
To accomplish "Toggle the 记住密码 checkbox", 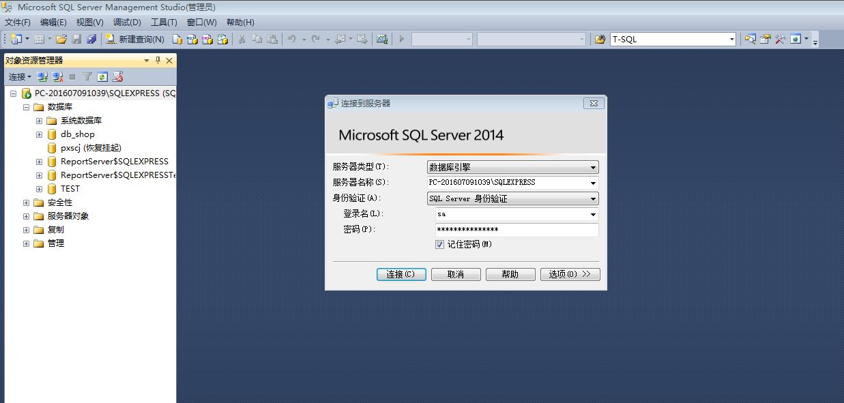I will pos(440,244).
